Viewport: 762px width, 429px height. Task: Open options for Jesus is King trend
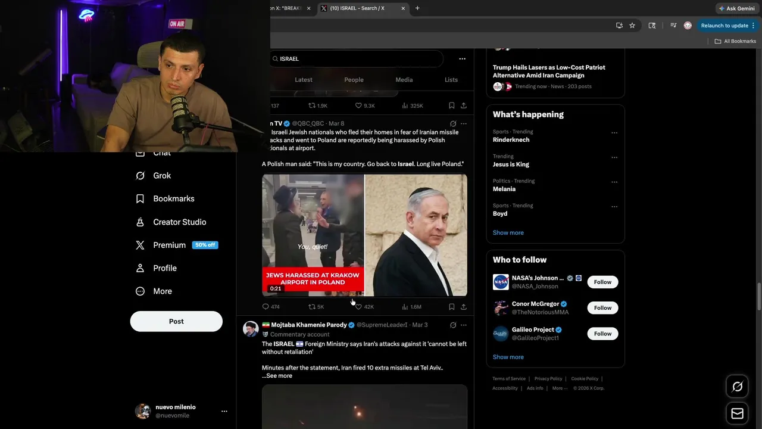click(614, 157)
